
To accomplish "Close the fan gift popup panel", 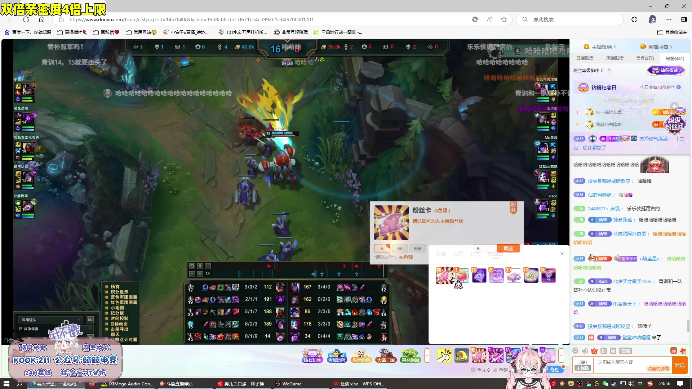I will [x=562, y=254].
